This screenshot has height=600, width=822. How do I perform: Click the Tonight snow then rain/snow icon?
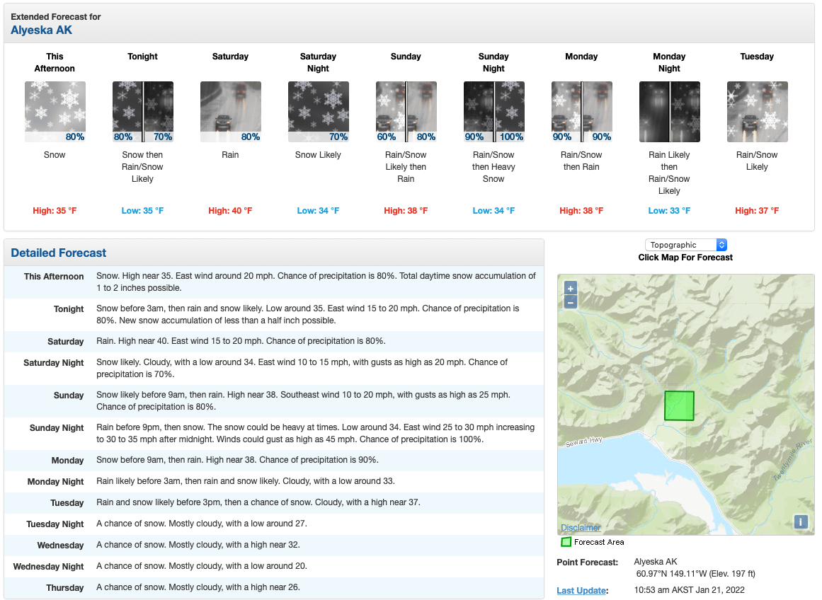point(142,112)
